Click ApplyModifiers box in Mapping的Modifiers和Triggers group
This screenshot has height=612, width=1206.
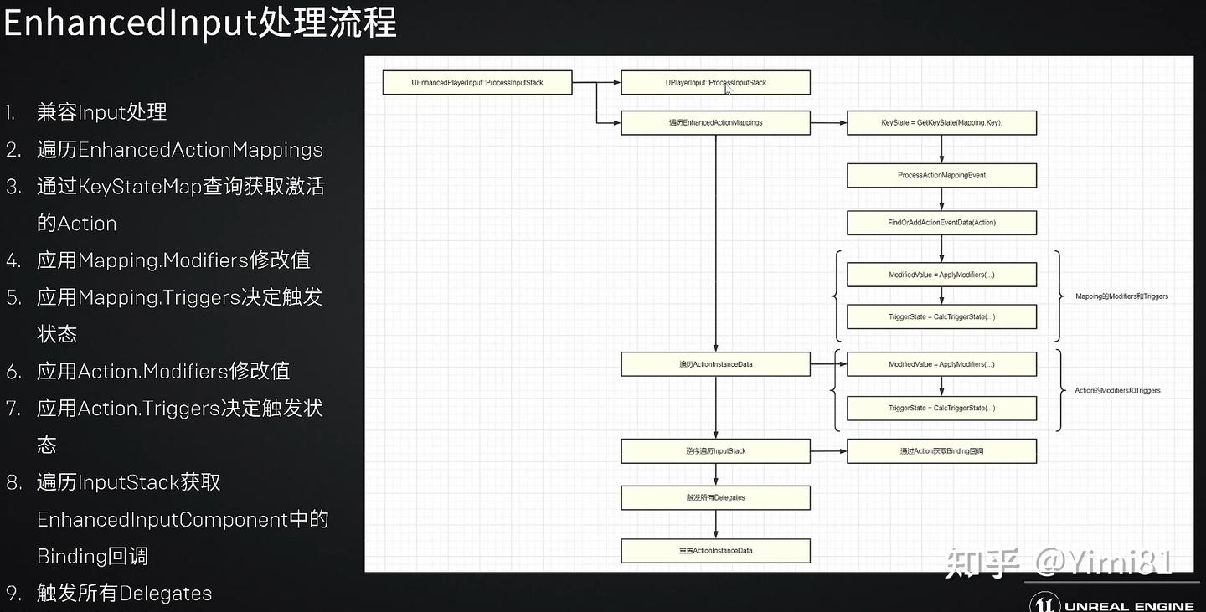point(941,275)
